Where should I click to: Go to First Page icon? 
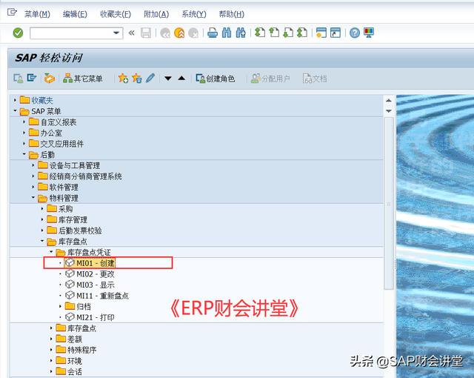point(260,33)
